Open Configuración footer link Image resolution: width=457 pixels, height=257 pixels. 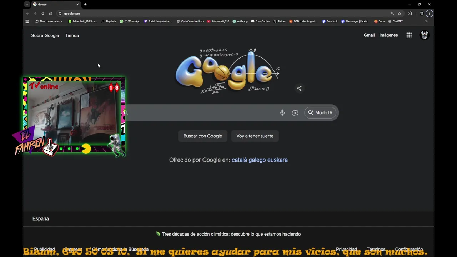[409, 249]
